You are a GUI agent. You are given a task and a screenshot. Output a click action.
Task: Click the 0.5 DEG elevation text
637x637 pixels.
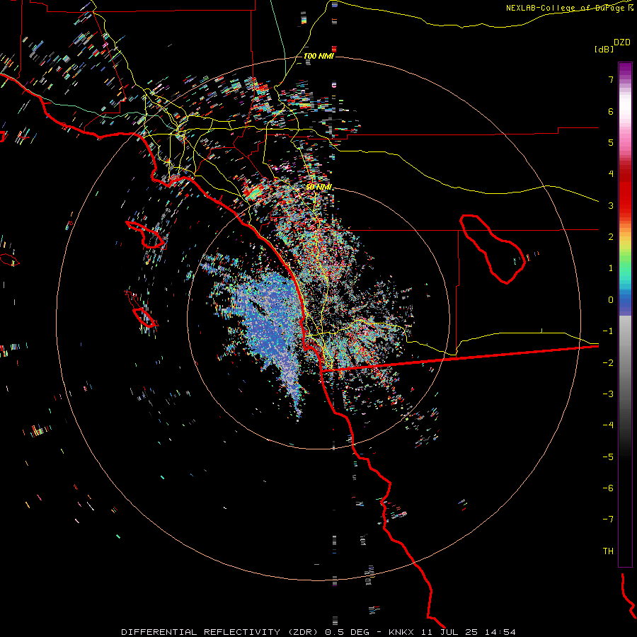coord(347,632)
